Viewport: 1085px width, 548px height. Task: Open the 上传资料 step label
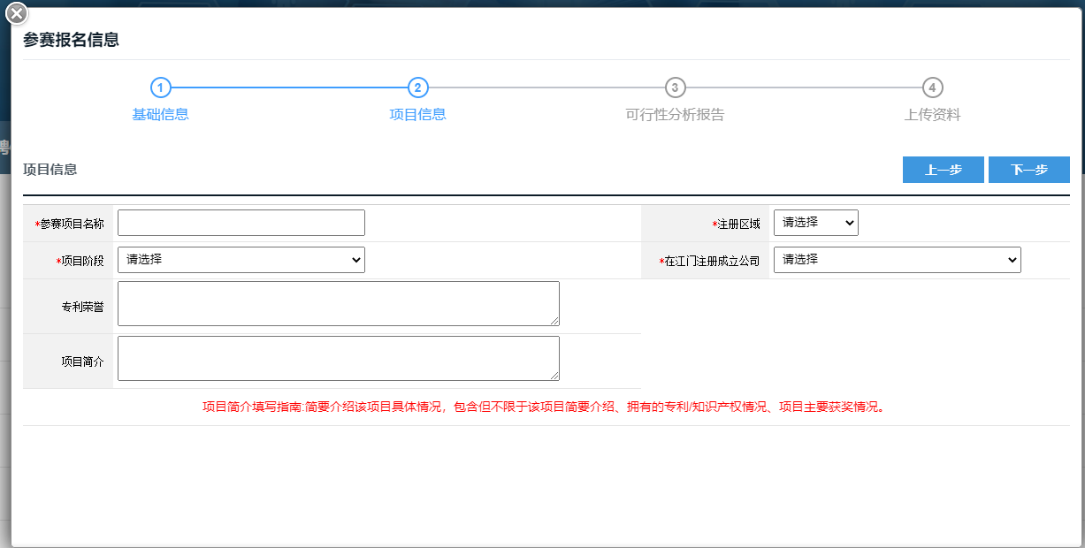932,114
